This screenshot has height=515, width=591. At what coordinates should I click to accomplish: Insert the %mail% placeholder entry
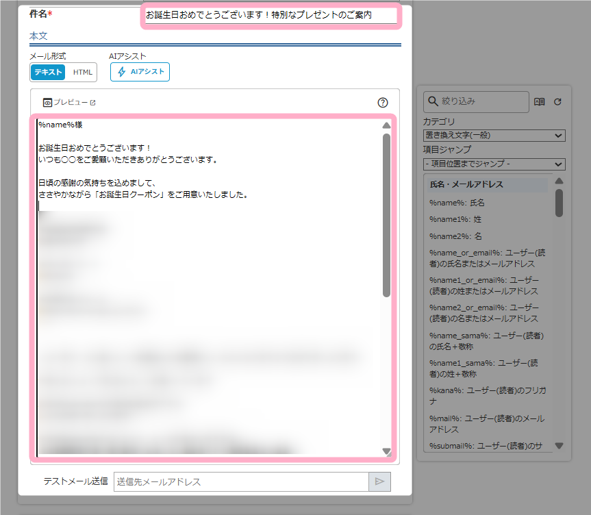[487, 423]
